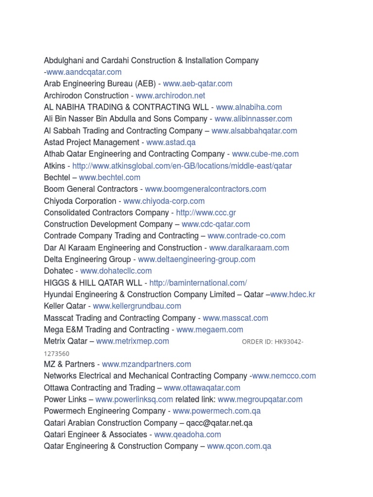This screenshot has height=497, width=373.
Task: Open the www.qcon.com.qa link
Action: (x=239, y=446)
